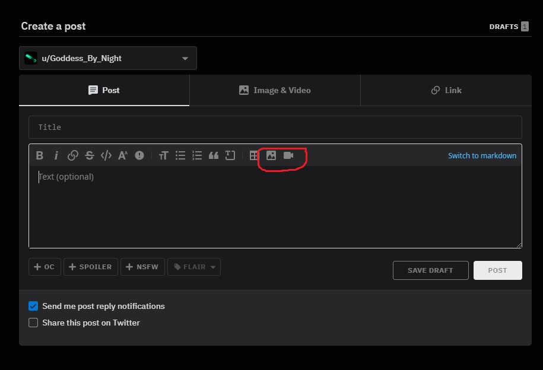This screenshot has height=370, width=543.
Task: Insert a code block
Action: click(230, 155)
